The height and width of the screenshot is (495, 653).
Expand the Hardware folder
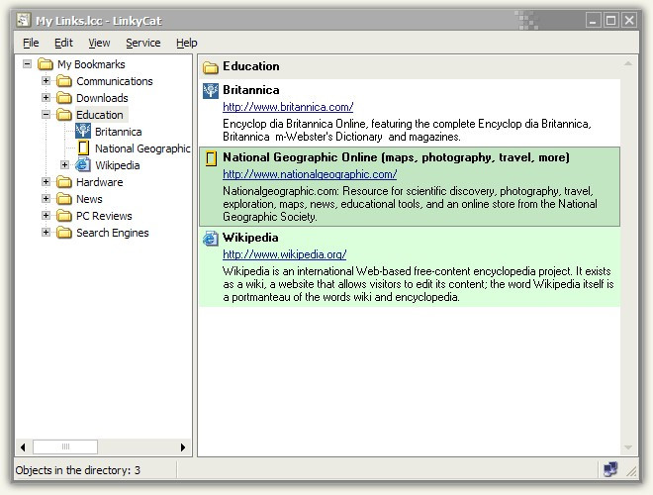point(46,182)
